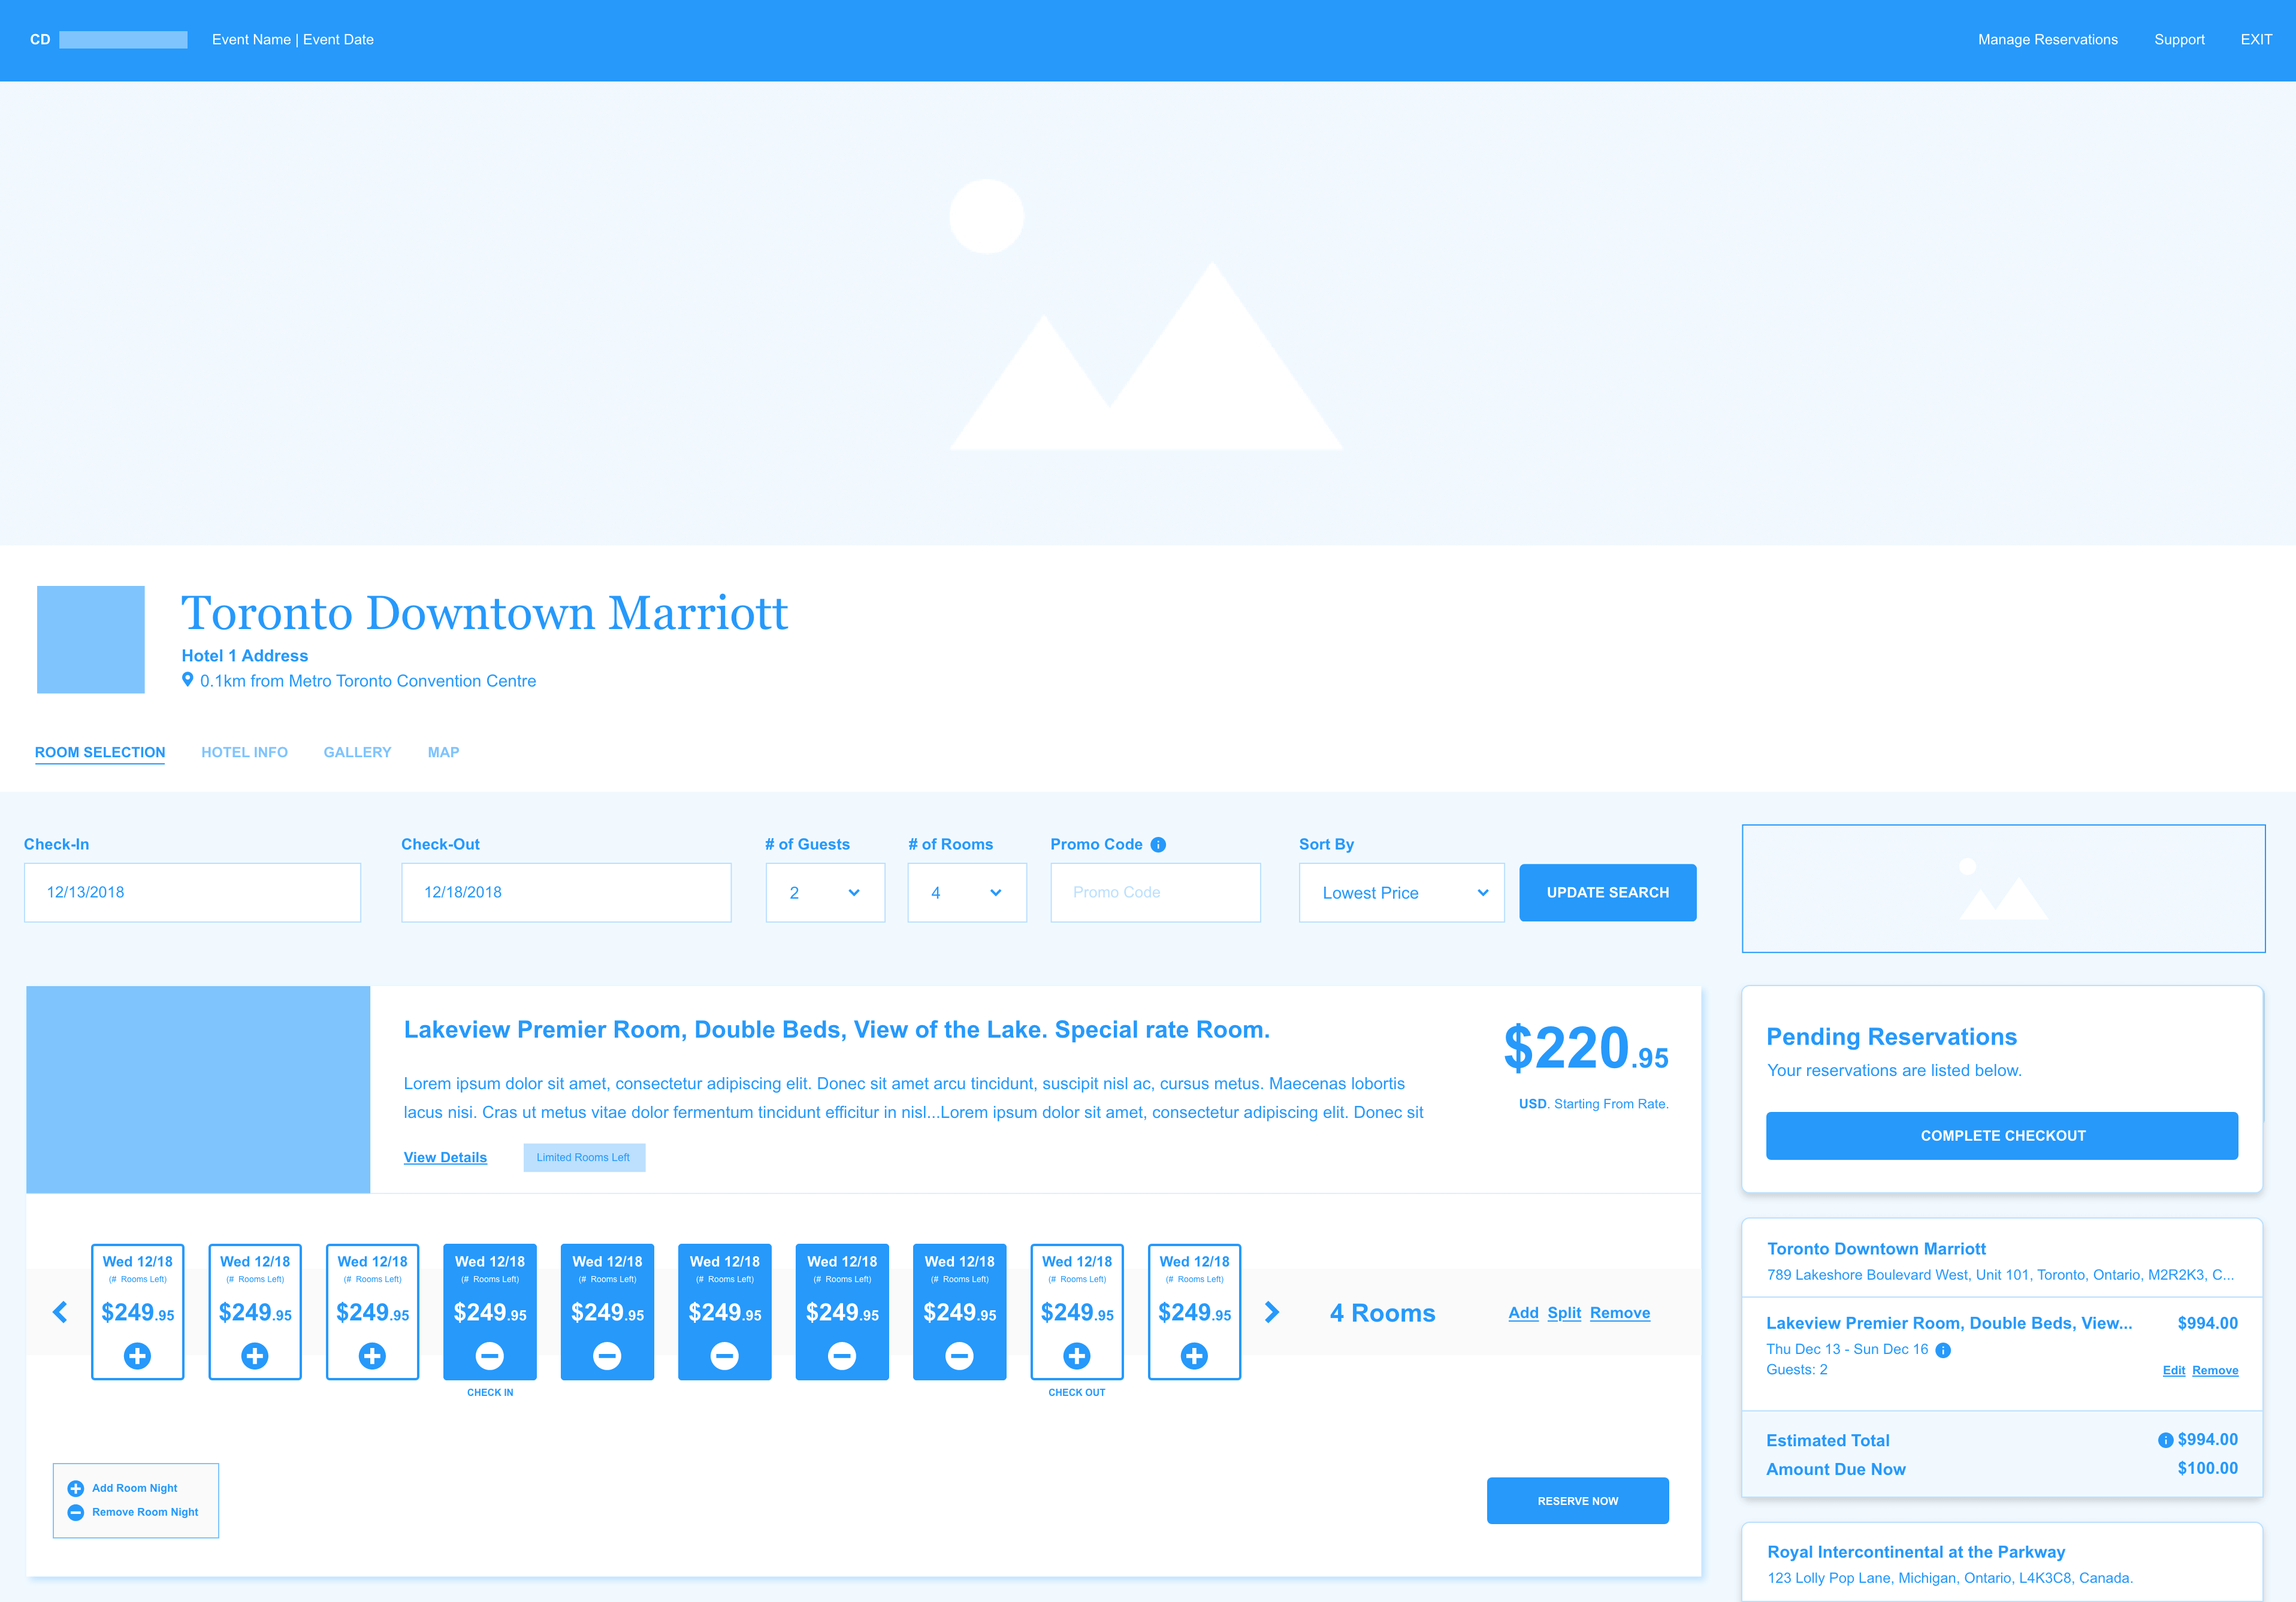Click location pin icon near distance text
The image size is (2296, 1602).
point(187,680)
